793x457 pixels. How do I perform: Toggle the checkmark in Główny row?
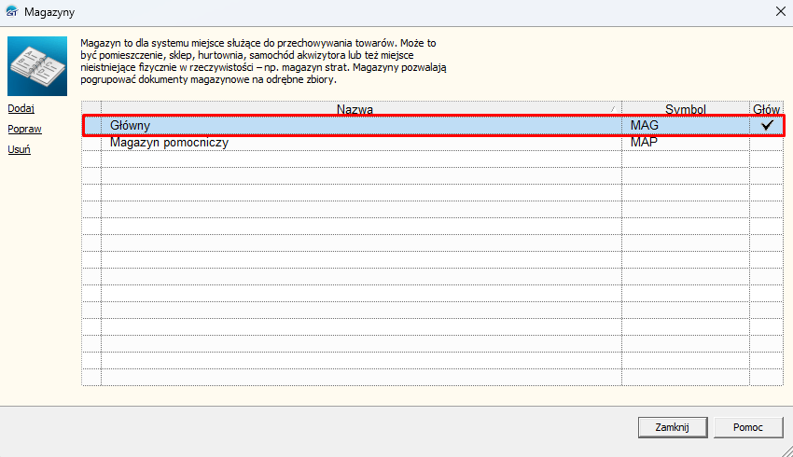tap(767, 125)
